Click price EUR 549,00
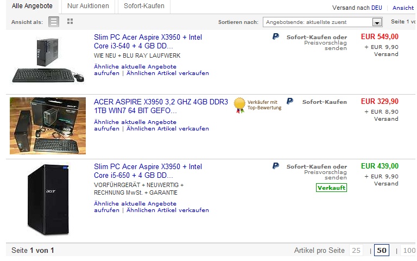This screenshot has height=261, width=417. click(x=380, y=36)
